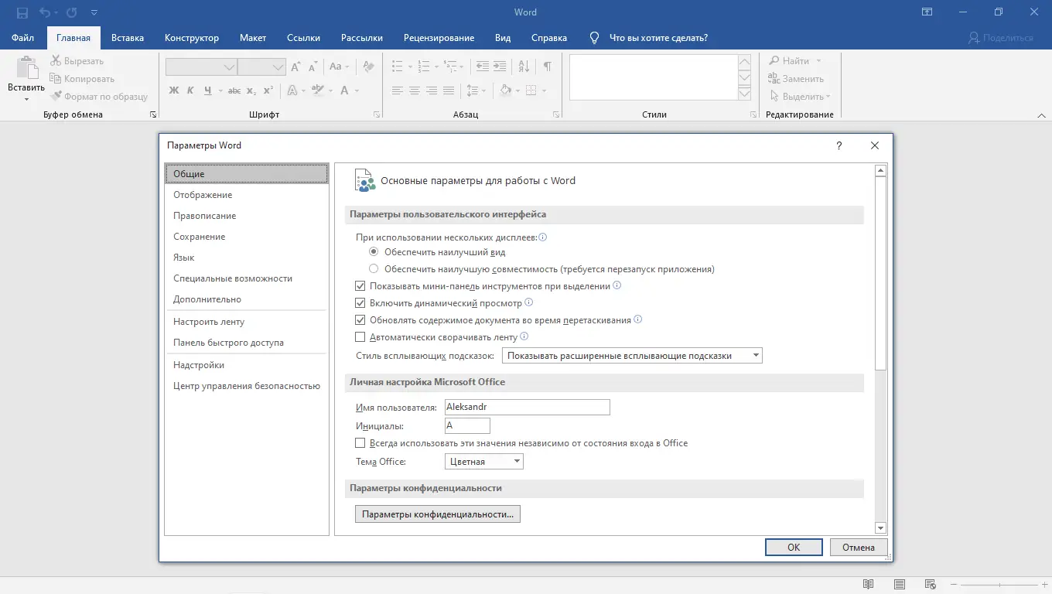This screenshot has width=1052, height=594.
Task: Enable automatic ribbon collapse checkbox
Action: 360,336
